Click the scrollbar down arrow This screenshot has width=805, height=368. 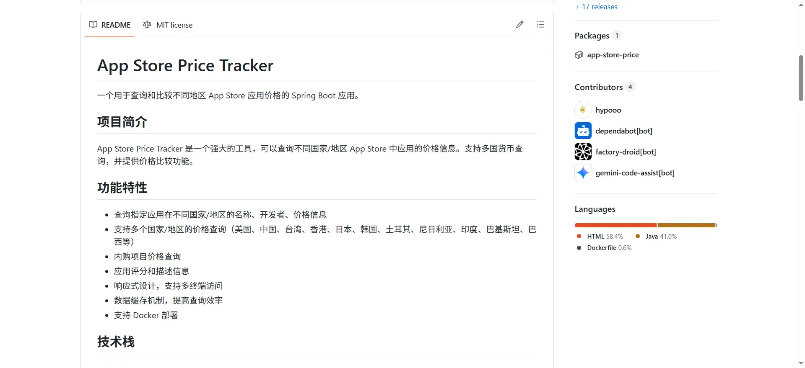pos(801,363)
